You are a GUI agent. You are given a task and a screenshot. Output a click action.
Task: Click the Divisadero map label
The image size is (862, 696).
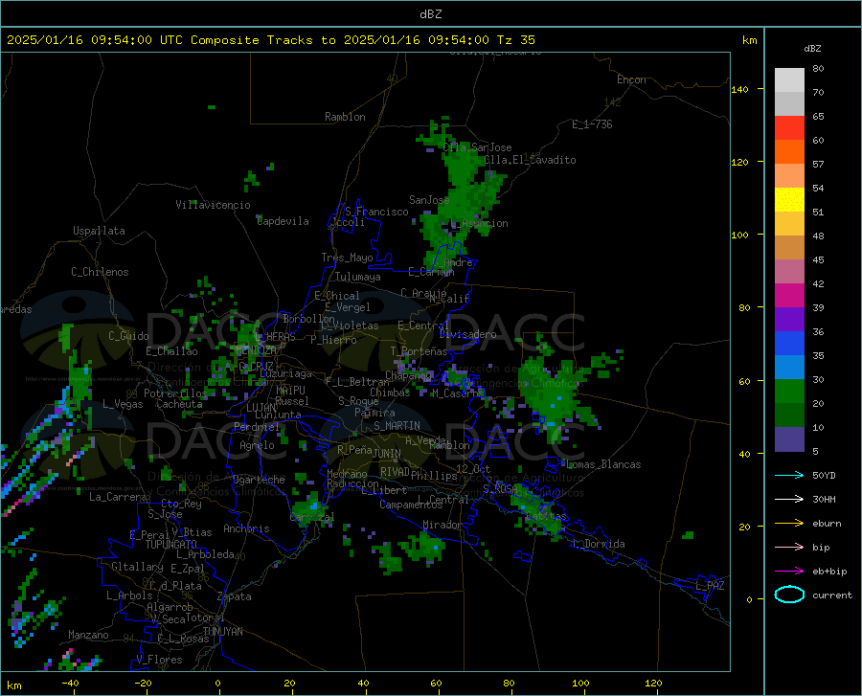[467, 334]
